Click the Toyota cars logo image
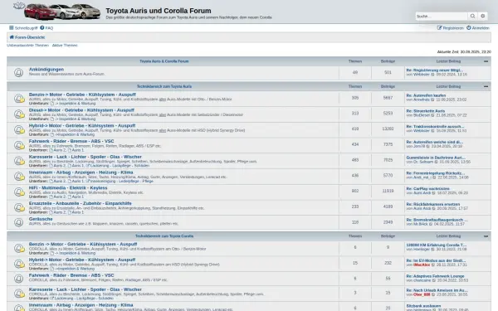 57,11
